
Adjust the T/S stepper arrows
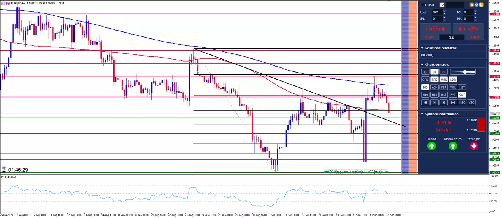coord(475,12)
